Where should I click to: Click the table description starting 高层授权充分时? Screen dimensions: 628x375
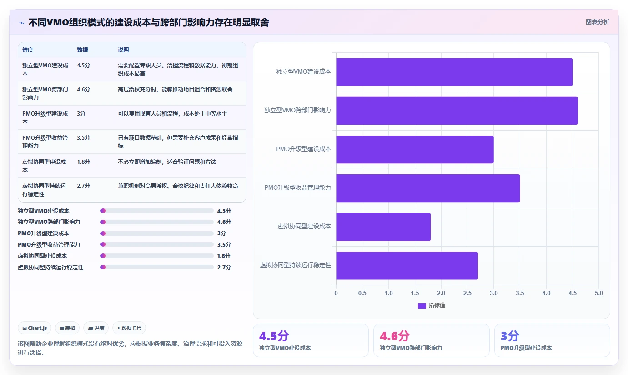(x=175, y=90)
